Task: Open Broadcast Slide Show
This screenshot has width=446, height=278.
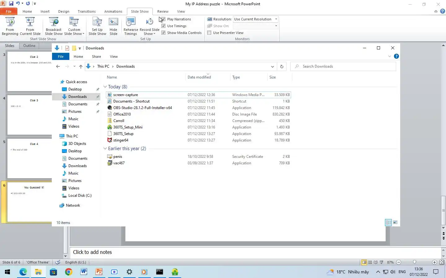Action: pos(54,26)
